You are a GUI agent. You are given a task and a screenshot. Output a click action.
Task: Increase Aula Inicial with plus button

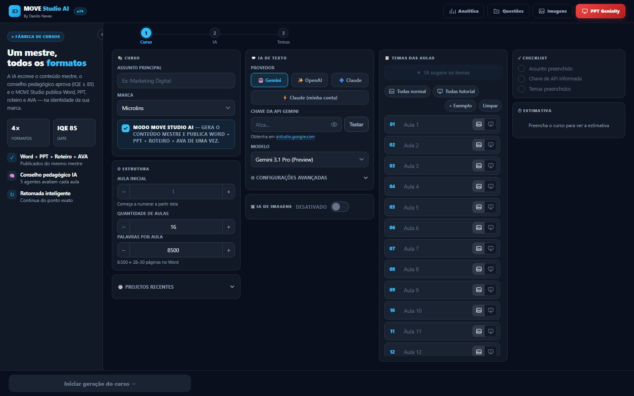tap(229, 192)
